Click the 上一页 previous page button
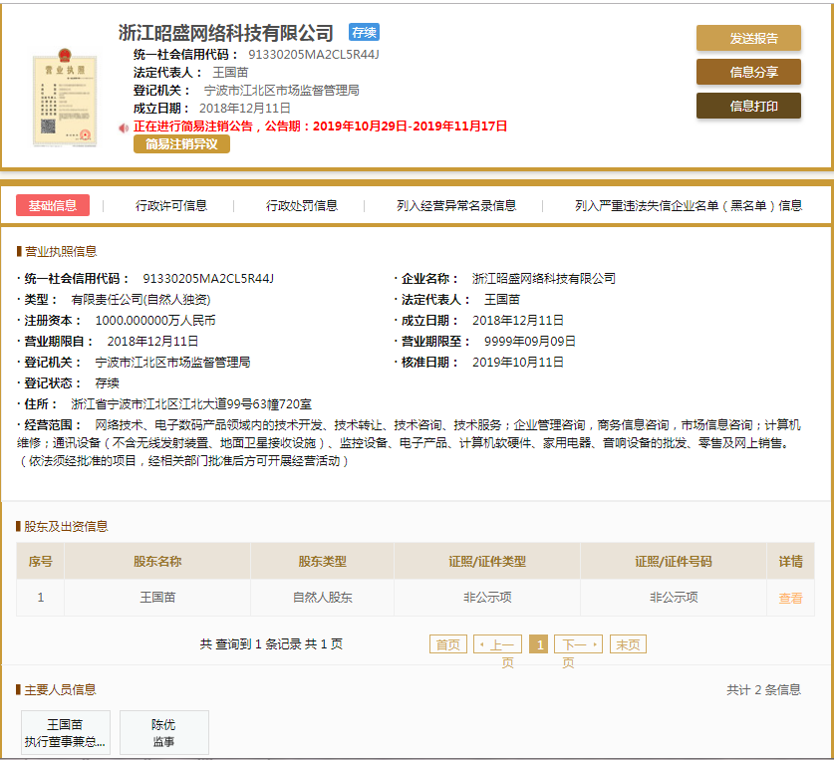 (497, 644)
